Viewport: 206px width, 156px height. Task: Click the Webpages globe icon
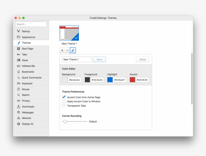(x=19, y=112)
